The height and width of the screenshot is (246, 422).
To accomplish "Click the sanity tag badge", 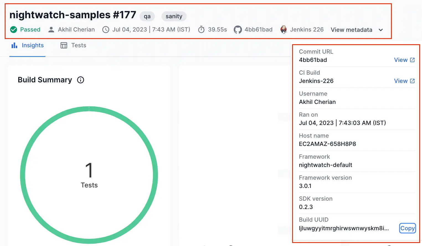I will [174, 16].
